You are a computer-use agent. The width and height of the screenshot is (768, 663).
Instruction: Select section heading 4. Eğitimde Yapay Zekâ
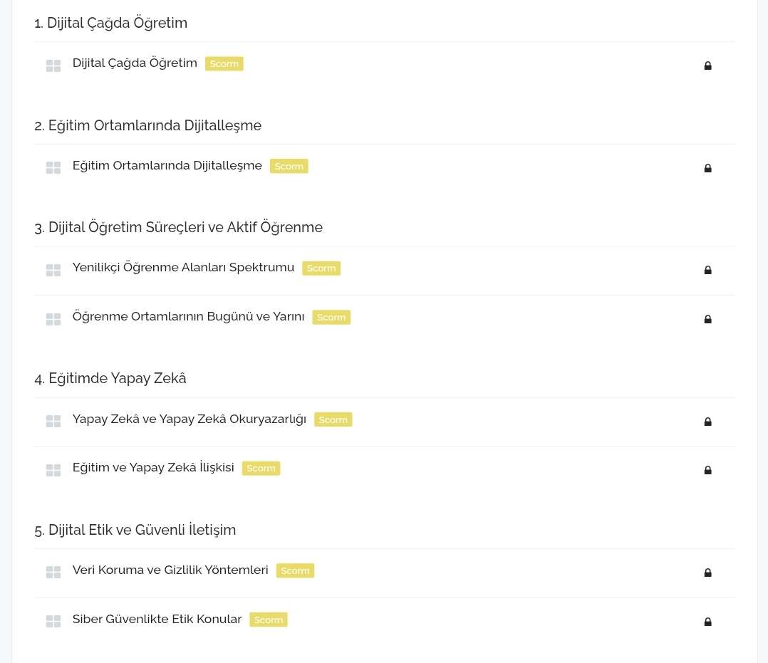click(x=110, y=378)
